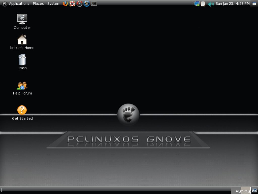Click the window selector icon at top right

(x=254, y=4)
